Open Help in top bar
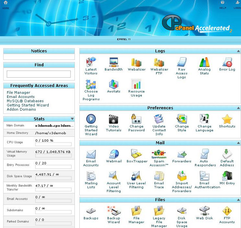The width and height of the screenshot is (241, 228). point(223,4)
